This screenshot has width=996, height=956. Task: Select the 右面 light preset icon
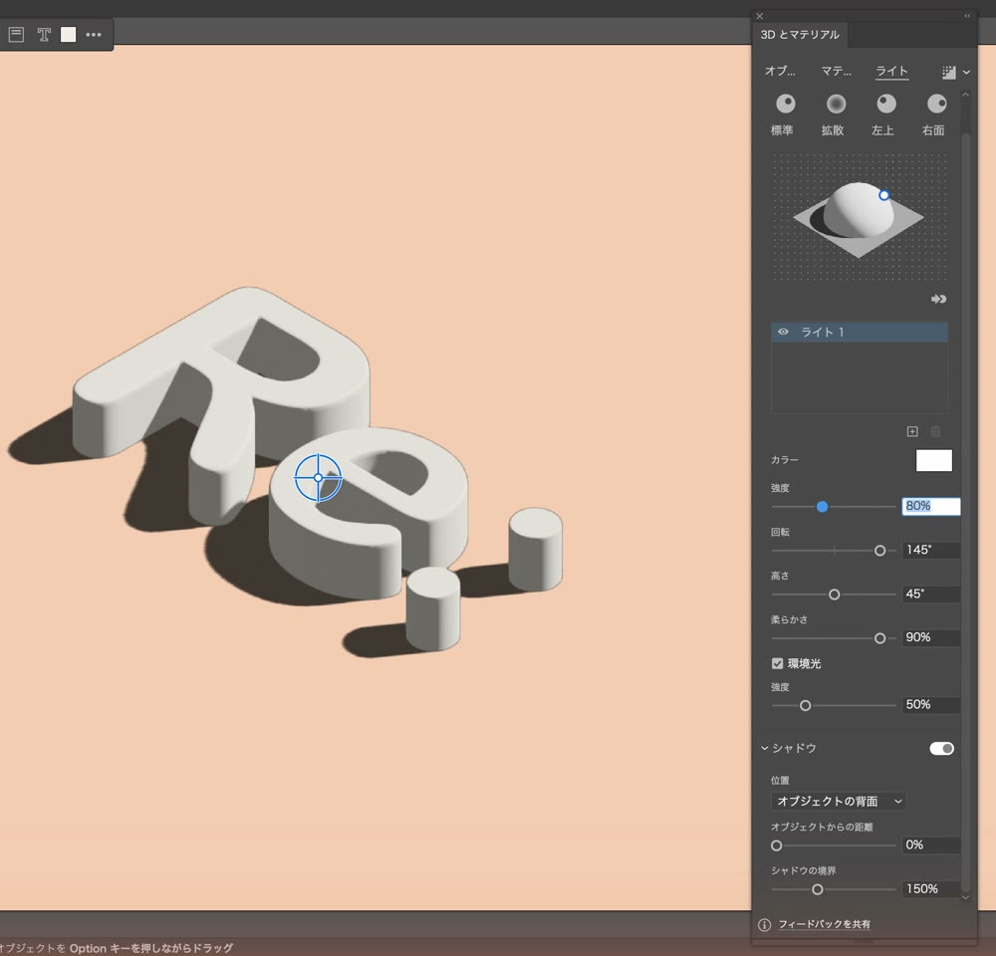point(937,104)
